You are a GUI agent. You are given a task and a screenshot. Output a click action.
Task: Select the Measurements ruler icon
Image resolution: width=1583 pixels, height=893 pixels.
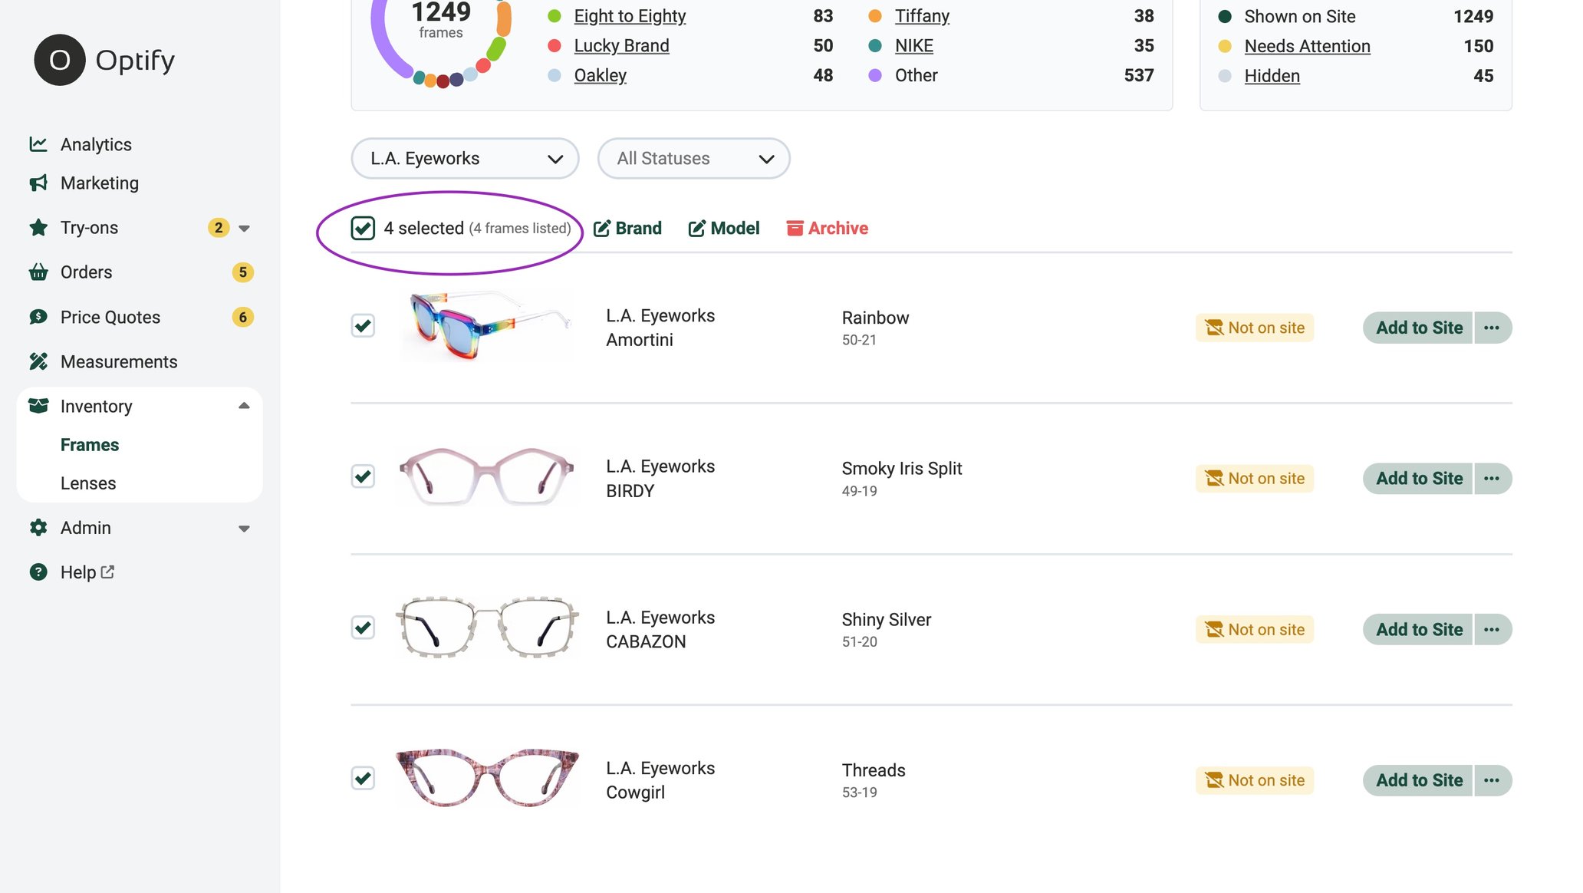[x=38, y=361]
